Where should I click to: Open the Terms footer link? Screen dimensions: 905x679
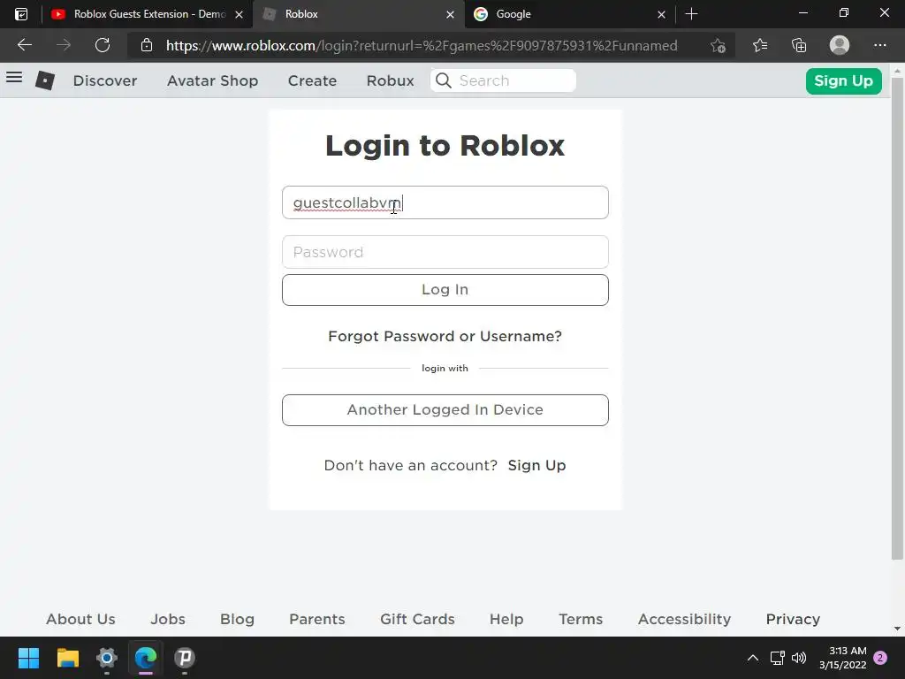tap(581, 619)
